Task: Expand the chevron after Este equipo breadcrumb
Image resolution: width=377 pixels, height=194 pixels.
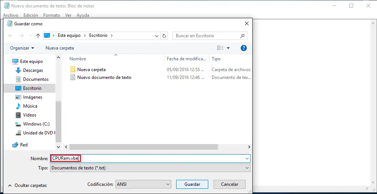Action: coord(85,35)
